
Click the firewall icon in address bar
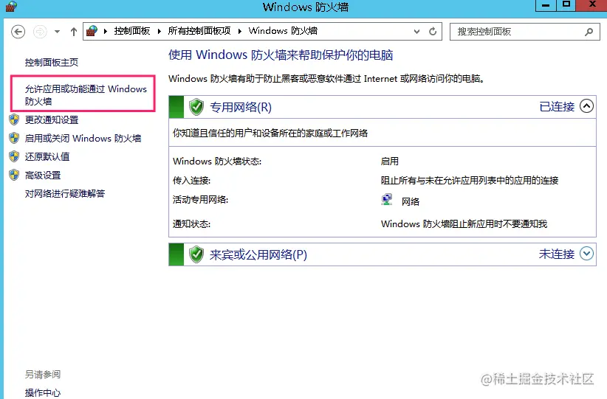pyautogui.click(x=92, y=31)
